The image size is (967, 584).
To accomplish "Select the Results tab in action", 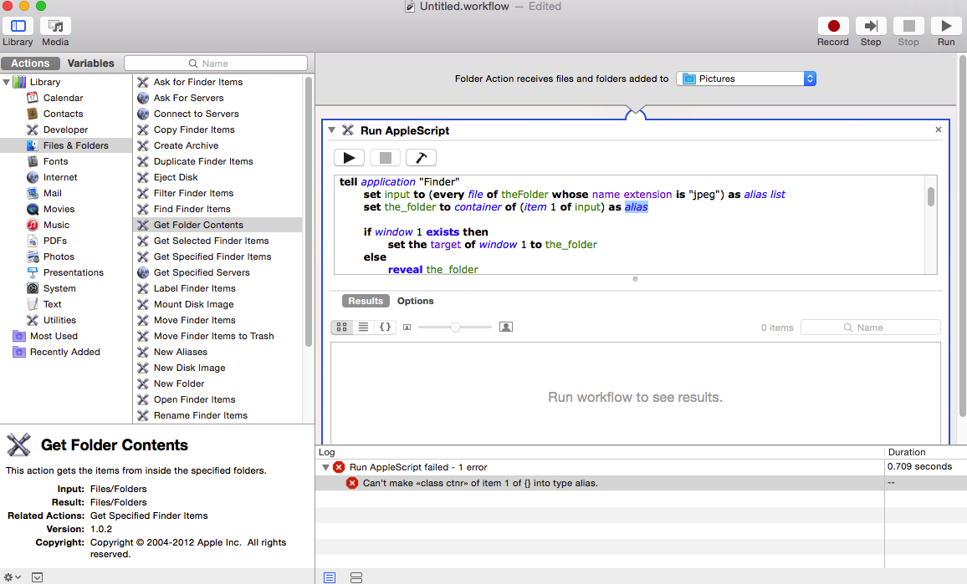I will point(366,302).
